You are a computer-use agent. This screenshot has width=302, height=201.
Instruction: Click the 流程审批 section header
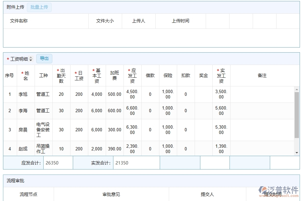pyautogui.click(x=16, y=181)
